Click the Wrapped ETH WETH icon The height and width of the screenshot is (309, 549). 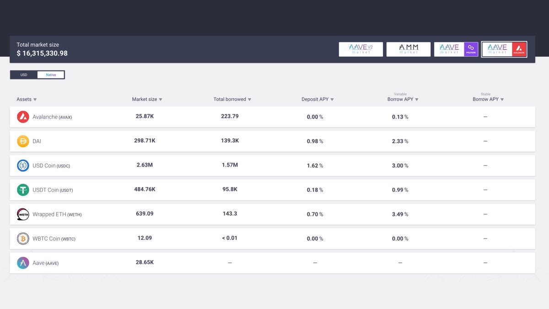[x=23, y=214]
